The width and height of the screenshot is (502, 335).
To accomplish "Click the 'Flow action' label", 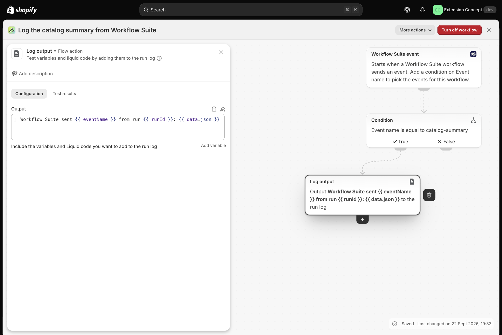I will coord(70,51).
